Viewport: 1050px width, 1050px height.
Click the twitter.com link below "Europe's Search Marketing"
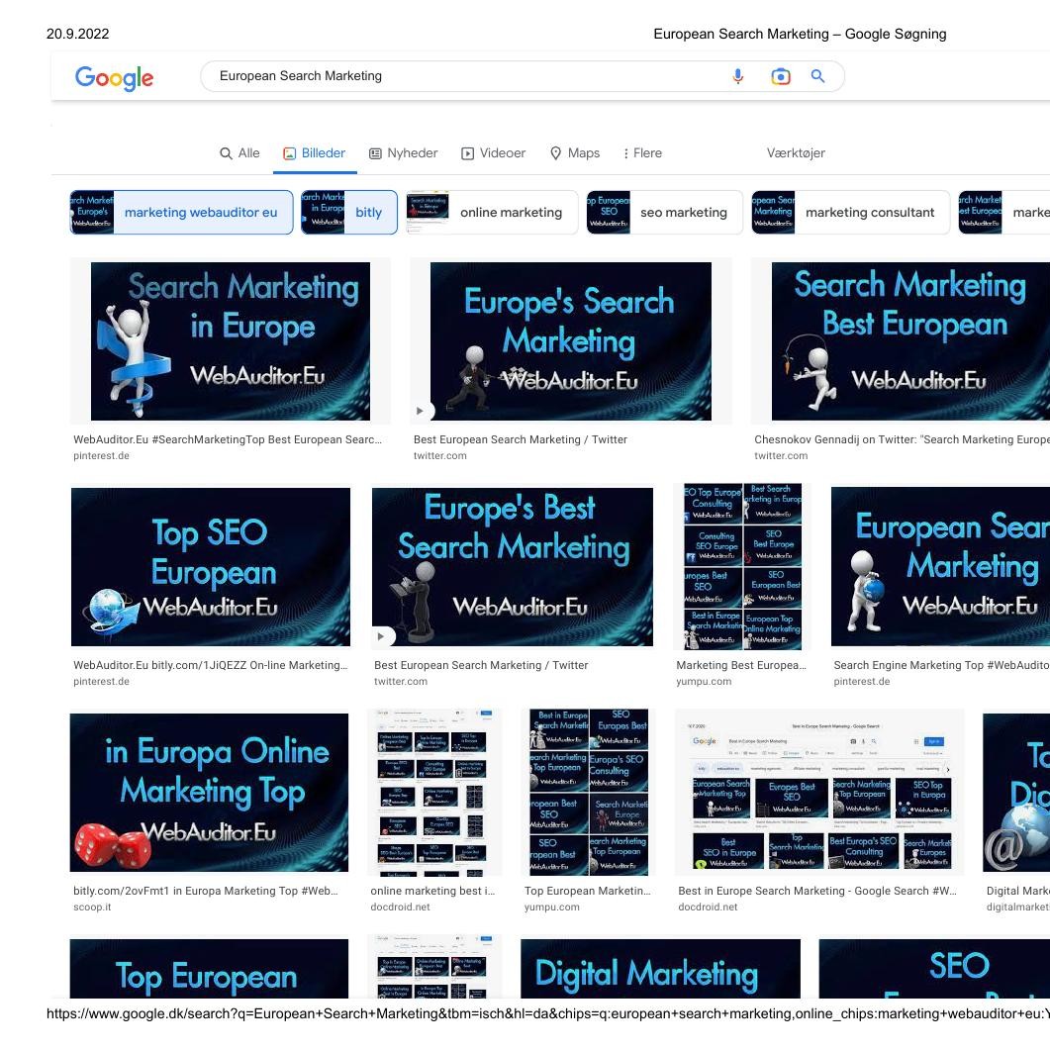[x=439, y=456]
